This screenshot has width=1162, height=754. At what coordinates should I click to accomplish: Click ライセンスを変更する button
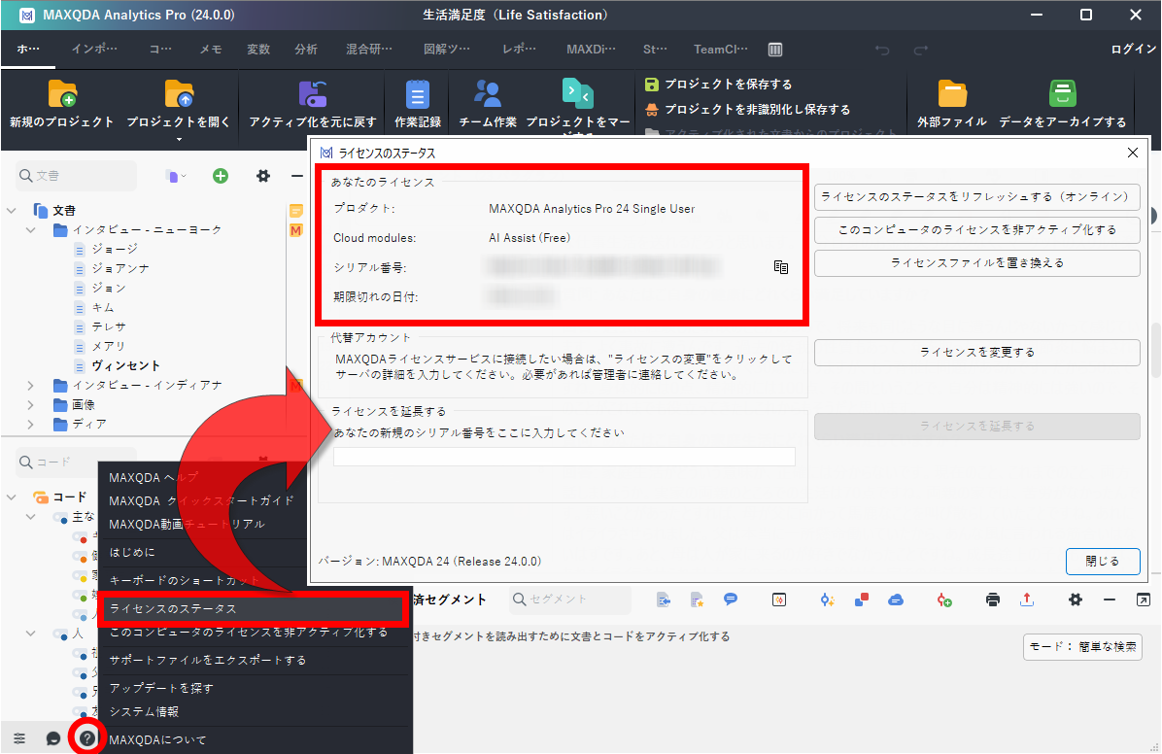[x=976, y=352]
